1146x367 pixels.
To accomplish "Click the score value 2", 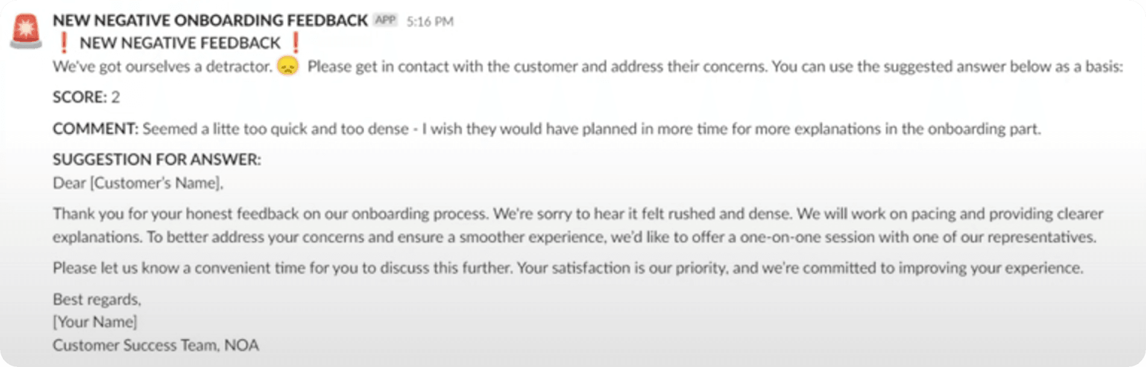I will pos(116,97).
